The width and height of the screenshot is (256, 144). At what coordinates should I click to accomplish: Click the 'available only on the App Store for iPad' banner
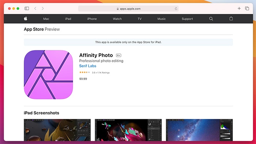(128, 42)
